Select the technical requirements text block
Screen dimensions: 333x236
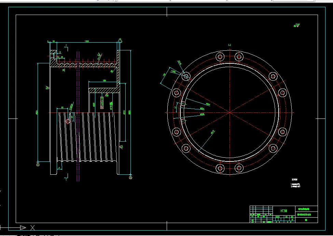(x=296, y=183)
